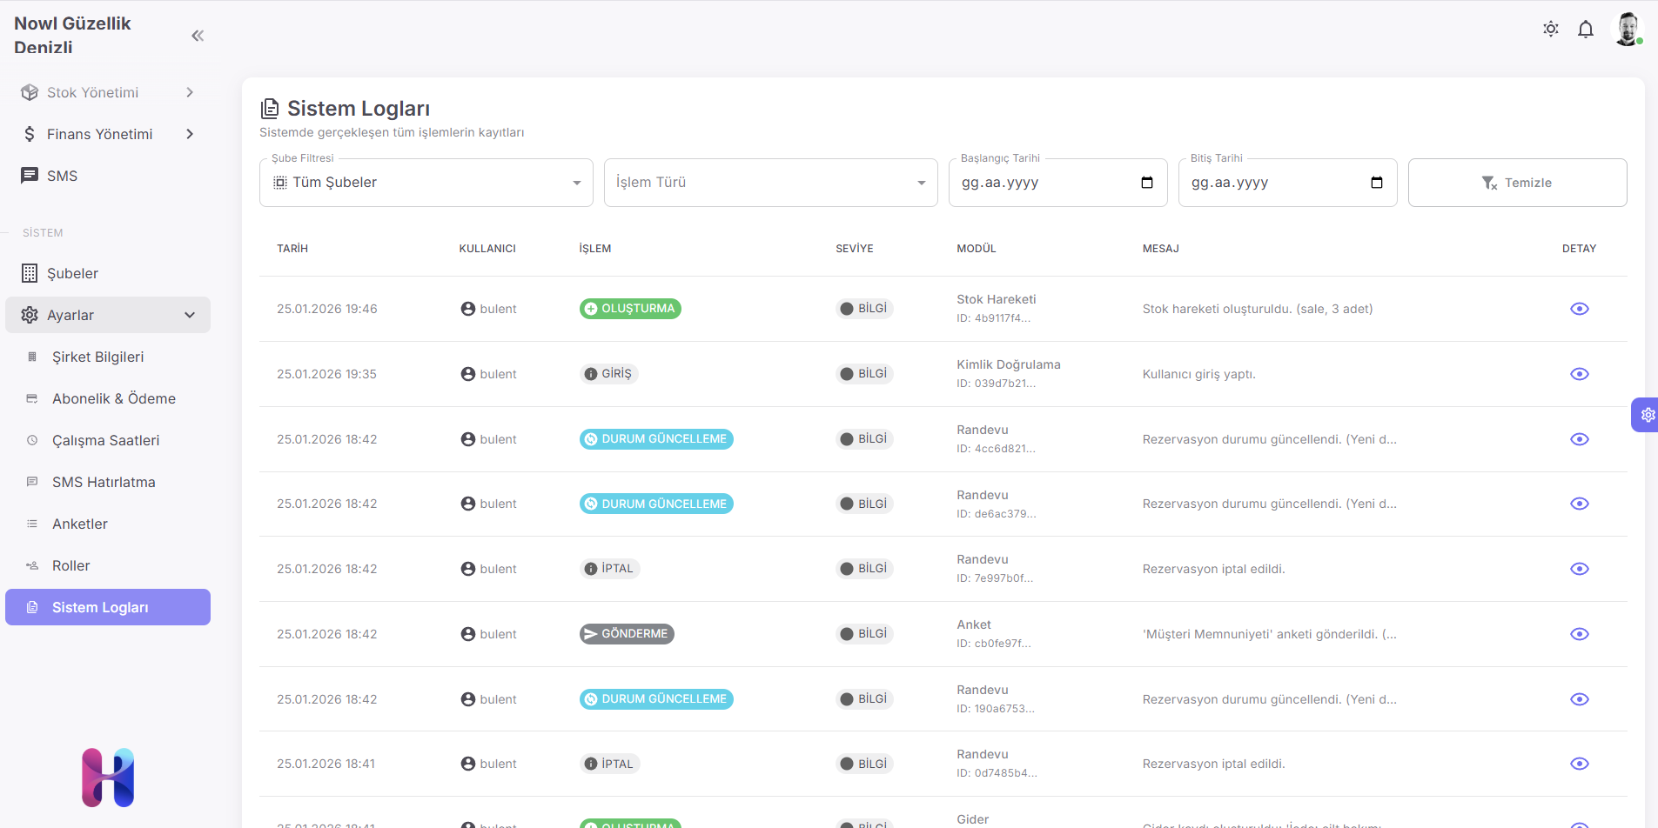The image size is (1658, 828).
Task: Open eye icon for Anket gönderme log
Action: (1579, 634)
